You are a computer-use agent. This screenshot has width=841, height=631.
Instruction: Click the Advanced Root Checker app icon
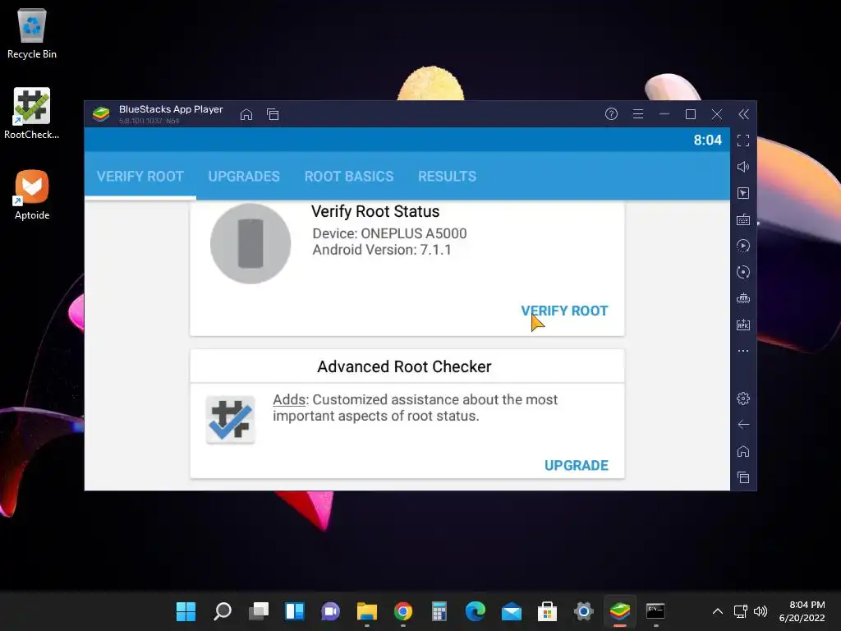coord(231,420)
